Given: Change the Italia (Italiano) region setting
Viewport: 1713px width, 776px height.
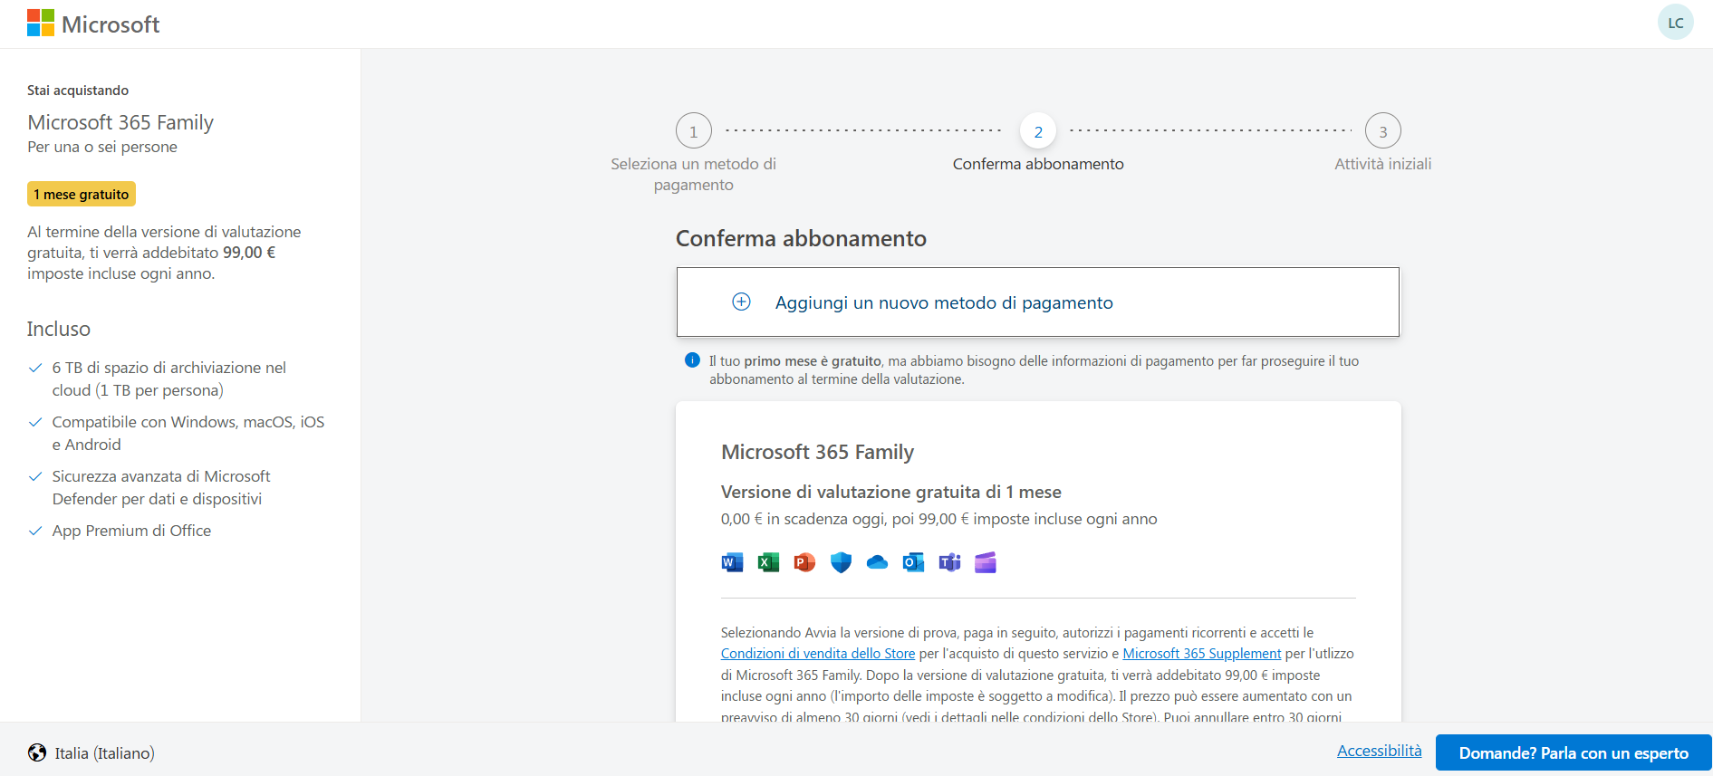Looking at the screenshot, I should tap(104, 753).
